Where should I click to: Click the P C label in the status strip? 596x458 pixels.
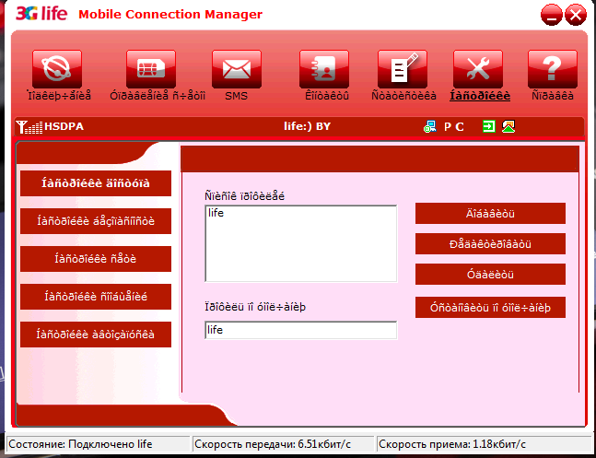coord(454,126)
